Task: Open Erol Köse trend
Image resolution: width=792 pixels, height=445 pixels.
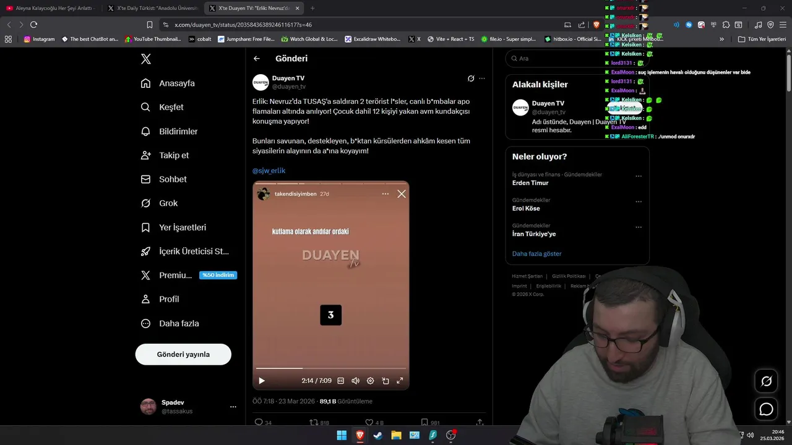Action: coord(526,208)
